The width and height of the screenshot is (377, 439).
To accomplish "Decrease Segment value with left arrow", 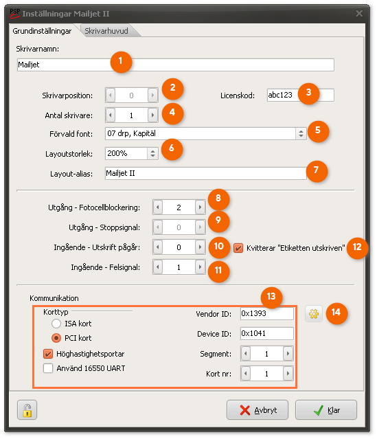I will coord(246,354).
